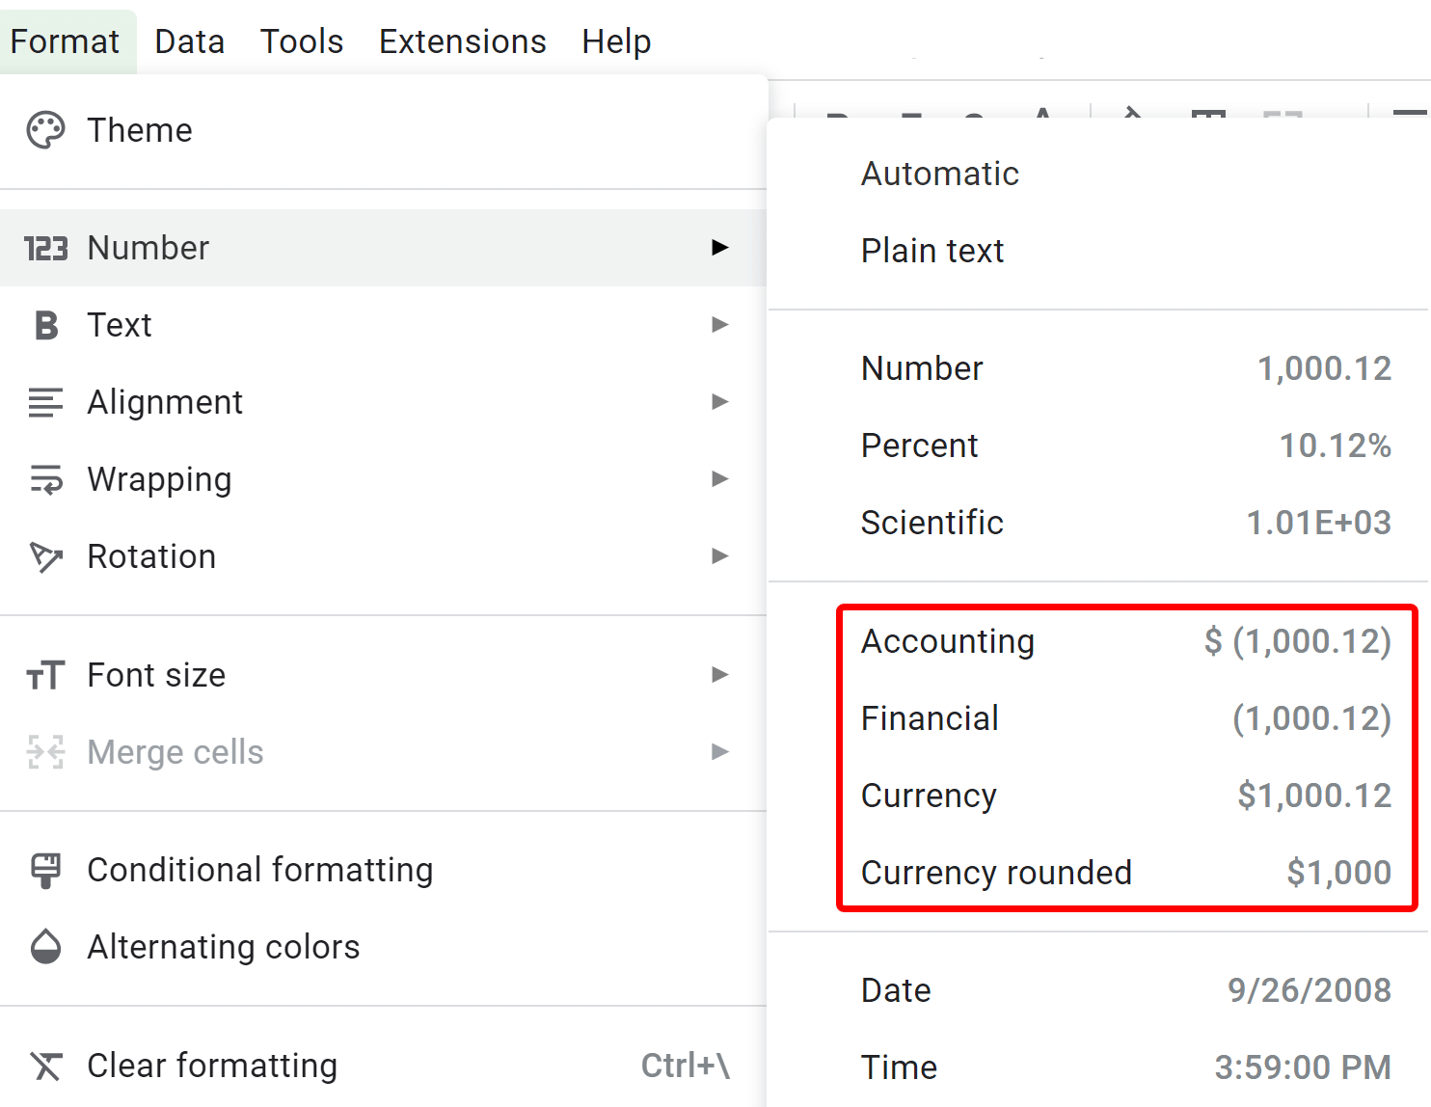
Task: Click the Rotation icon
Action: (46, 556)
